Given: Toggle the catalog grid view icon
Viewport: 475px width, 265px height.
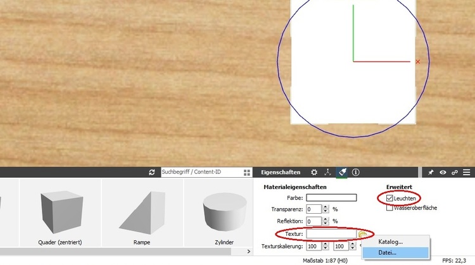Looking at the screenshot, I should (x=247, y=173).
